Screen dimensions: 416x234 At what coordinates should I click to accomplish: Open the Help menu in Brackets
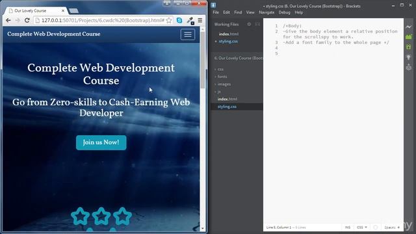coord(299,12)
